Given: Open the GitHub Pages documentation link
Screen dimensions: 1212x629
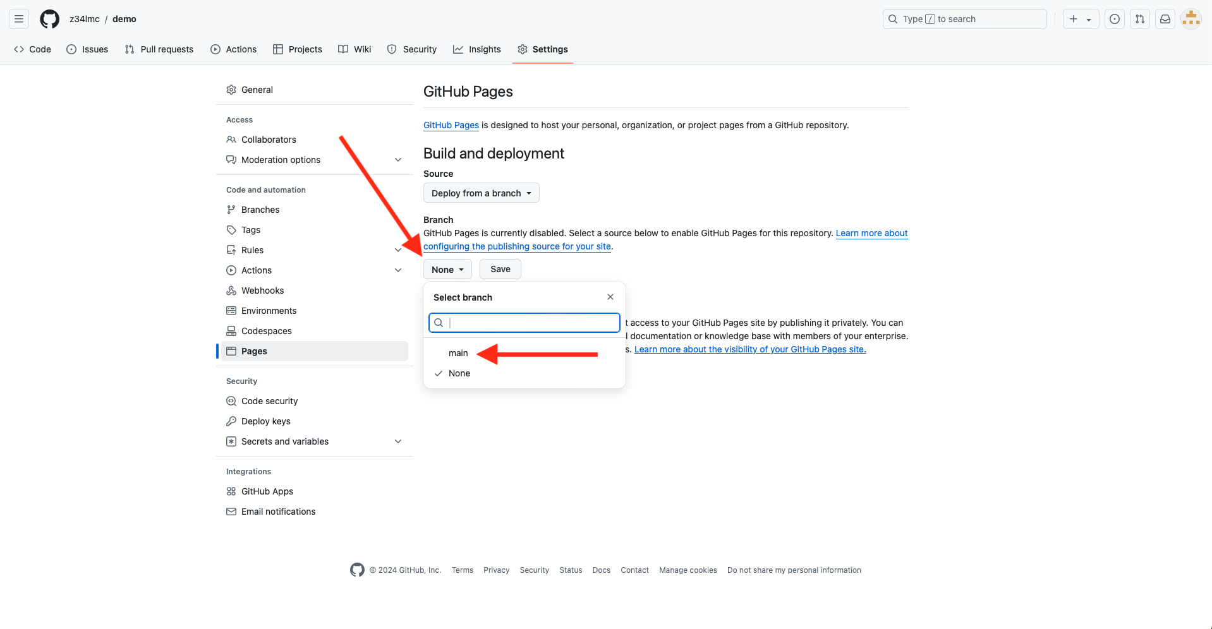Looking at the screenshot, I should (451, 125).
